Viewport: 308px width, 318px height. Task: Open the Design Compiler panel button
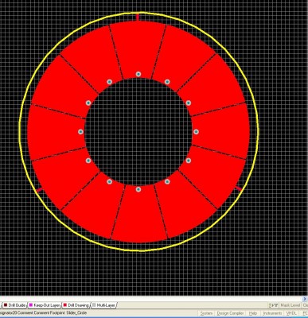[x=230, y=313]
